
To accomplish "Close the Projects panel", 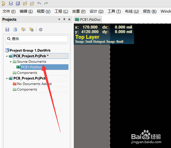I will [x=69, y=19].
